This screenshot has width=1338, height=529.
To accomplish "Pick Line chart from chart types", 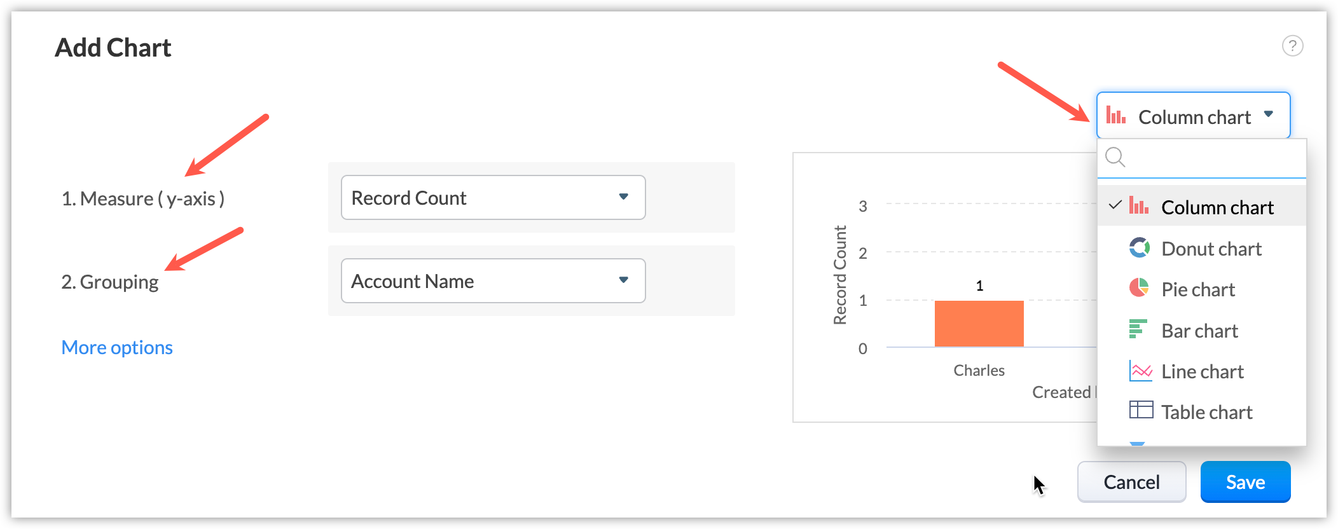I will click(x=1202, y=371).
